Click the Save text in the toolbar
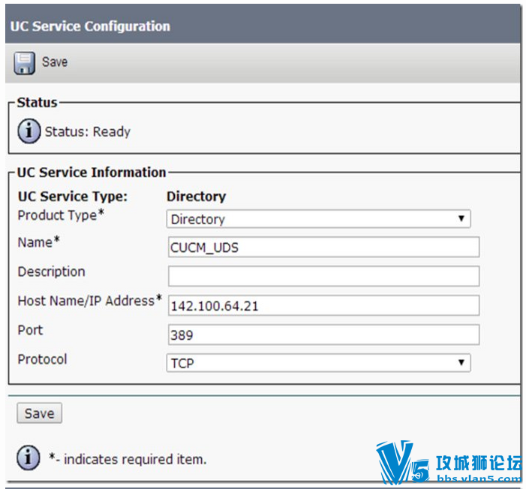The height and width of the screenshot is (489, 526). point(55,62)
